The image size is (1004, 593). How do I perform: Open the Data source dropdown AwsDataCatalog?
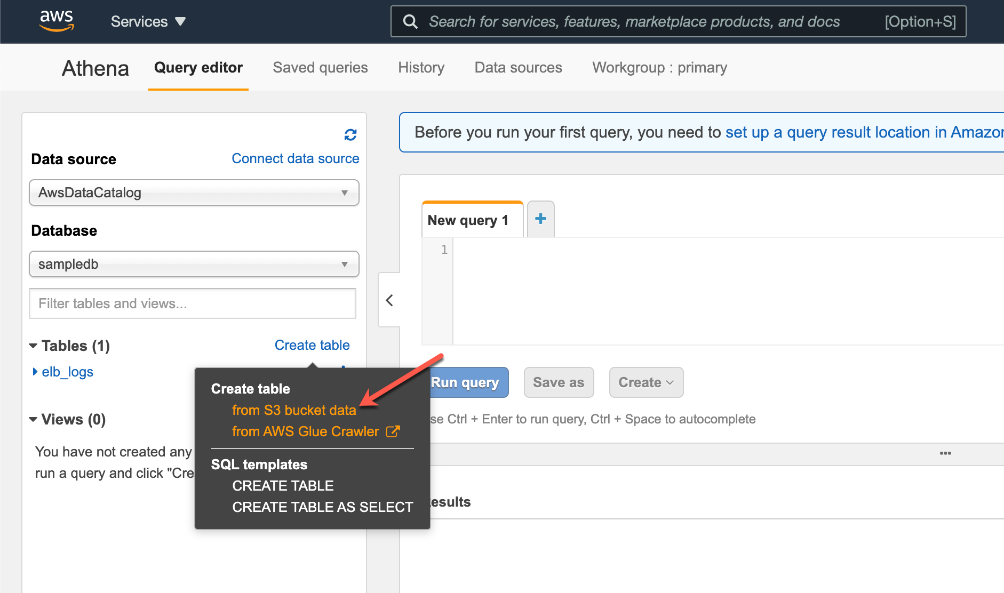[194, 193]
